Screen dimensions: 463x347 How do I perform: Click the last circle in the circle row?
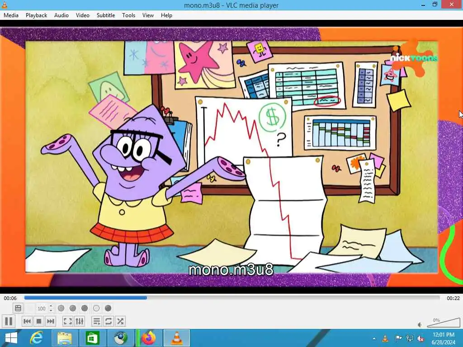pyautogui.click(x=108, y=308)
